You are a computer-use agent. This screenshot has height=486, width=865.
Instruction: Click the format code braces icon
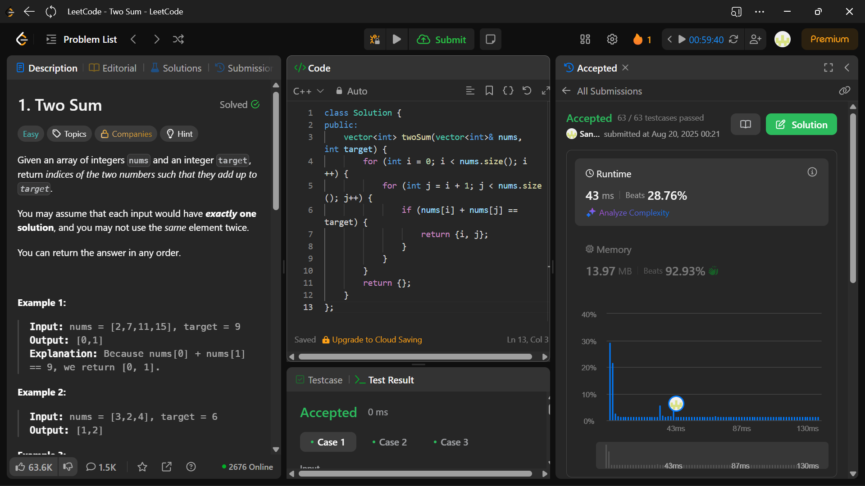[508, 91]
